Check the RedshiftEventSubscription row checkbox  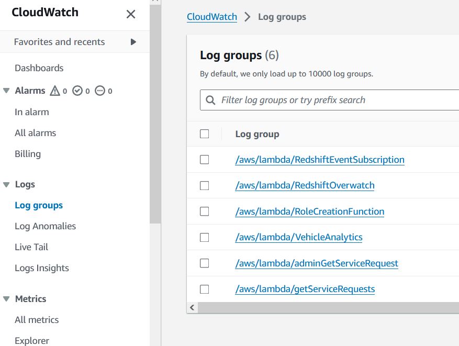[204, 160]
